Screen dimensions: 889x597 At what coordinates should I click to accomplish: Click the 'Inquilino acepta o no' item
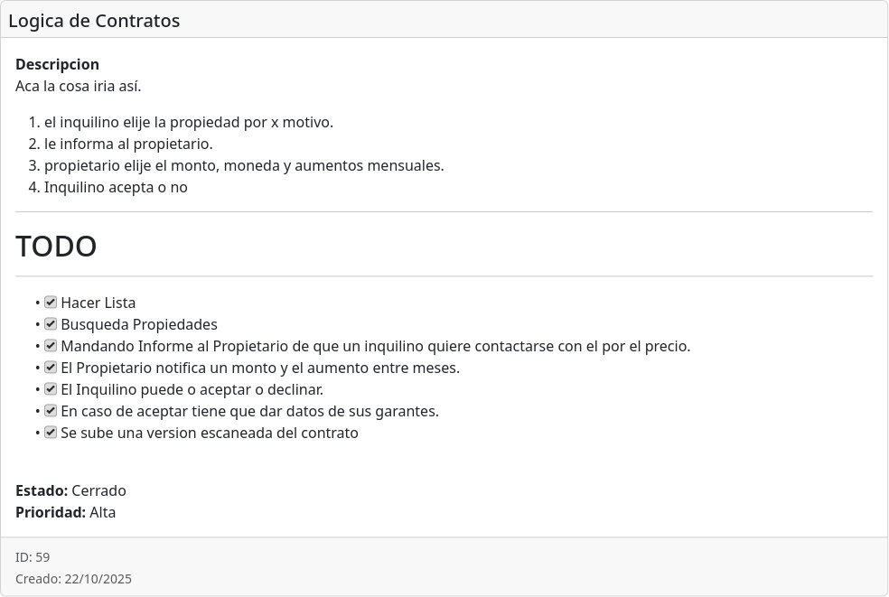click(116, 187)
